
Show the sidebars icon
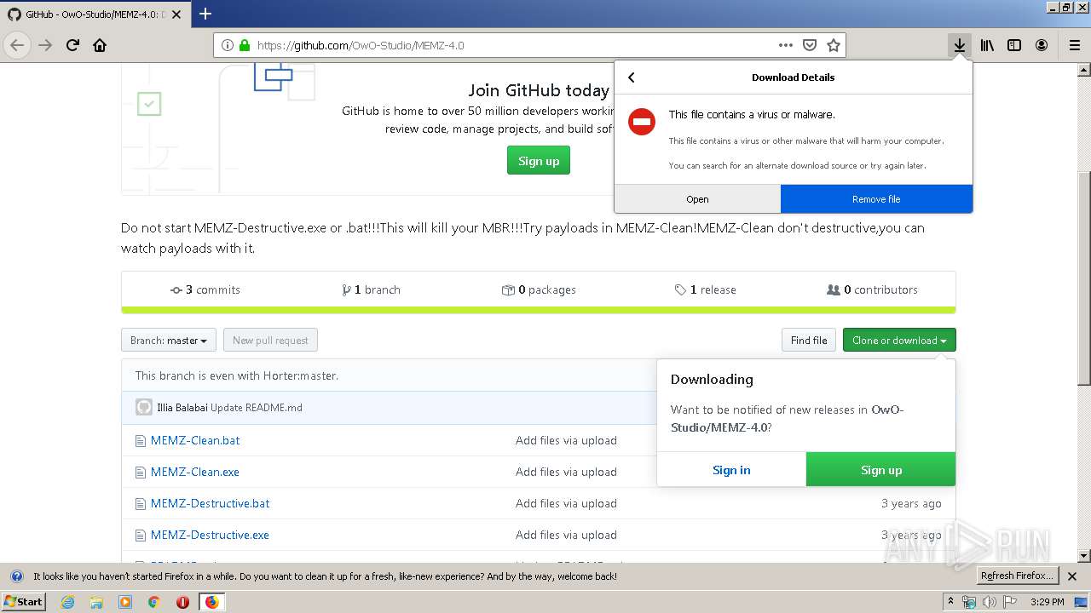point(1014,45)
